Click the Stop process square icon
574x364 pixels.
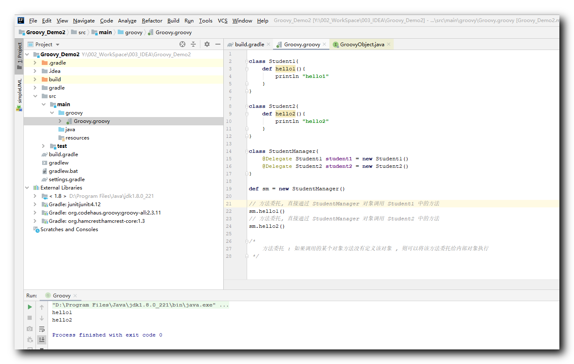pyautogui.click(x=30, y=318)
